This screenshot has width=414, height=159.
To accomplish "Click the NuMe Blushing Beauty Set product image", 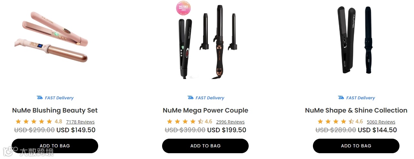I will pos(51,37).
